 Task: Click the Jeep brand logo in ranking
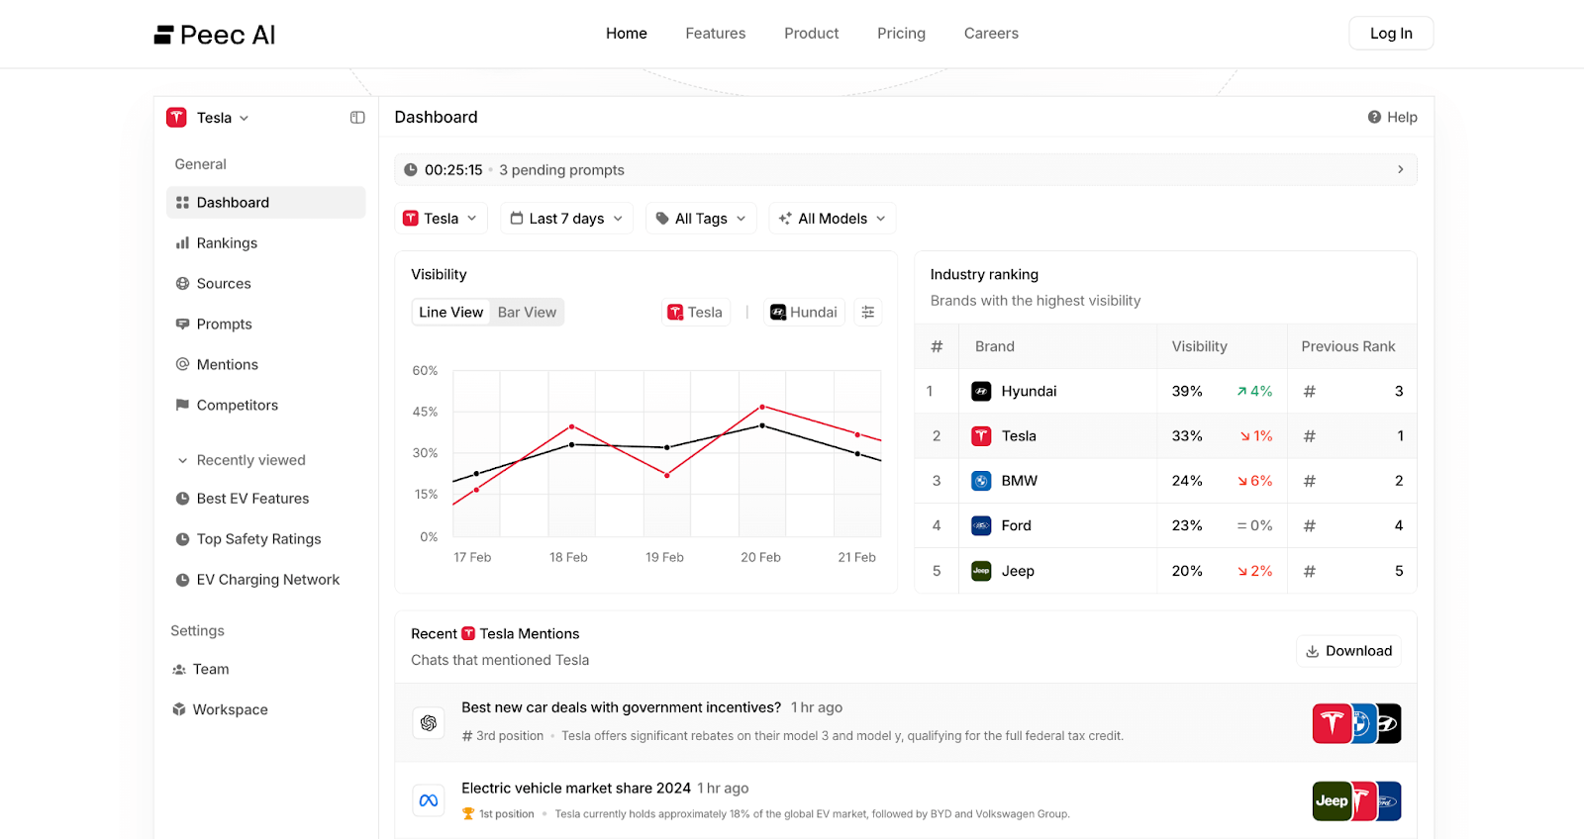[981, 571]
